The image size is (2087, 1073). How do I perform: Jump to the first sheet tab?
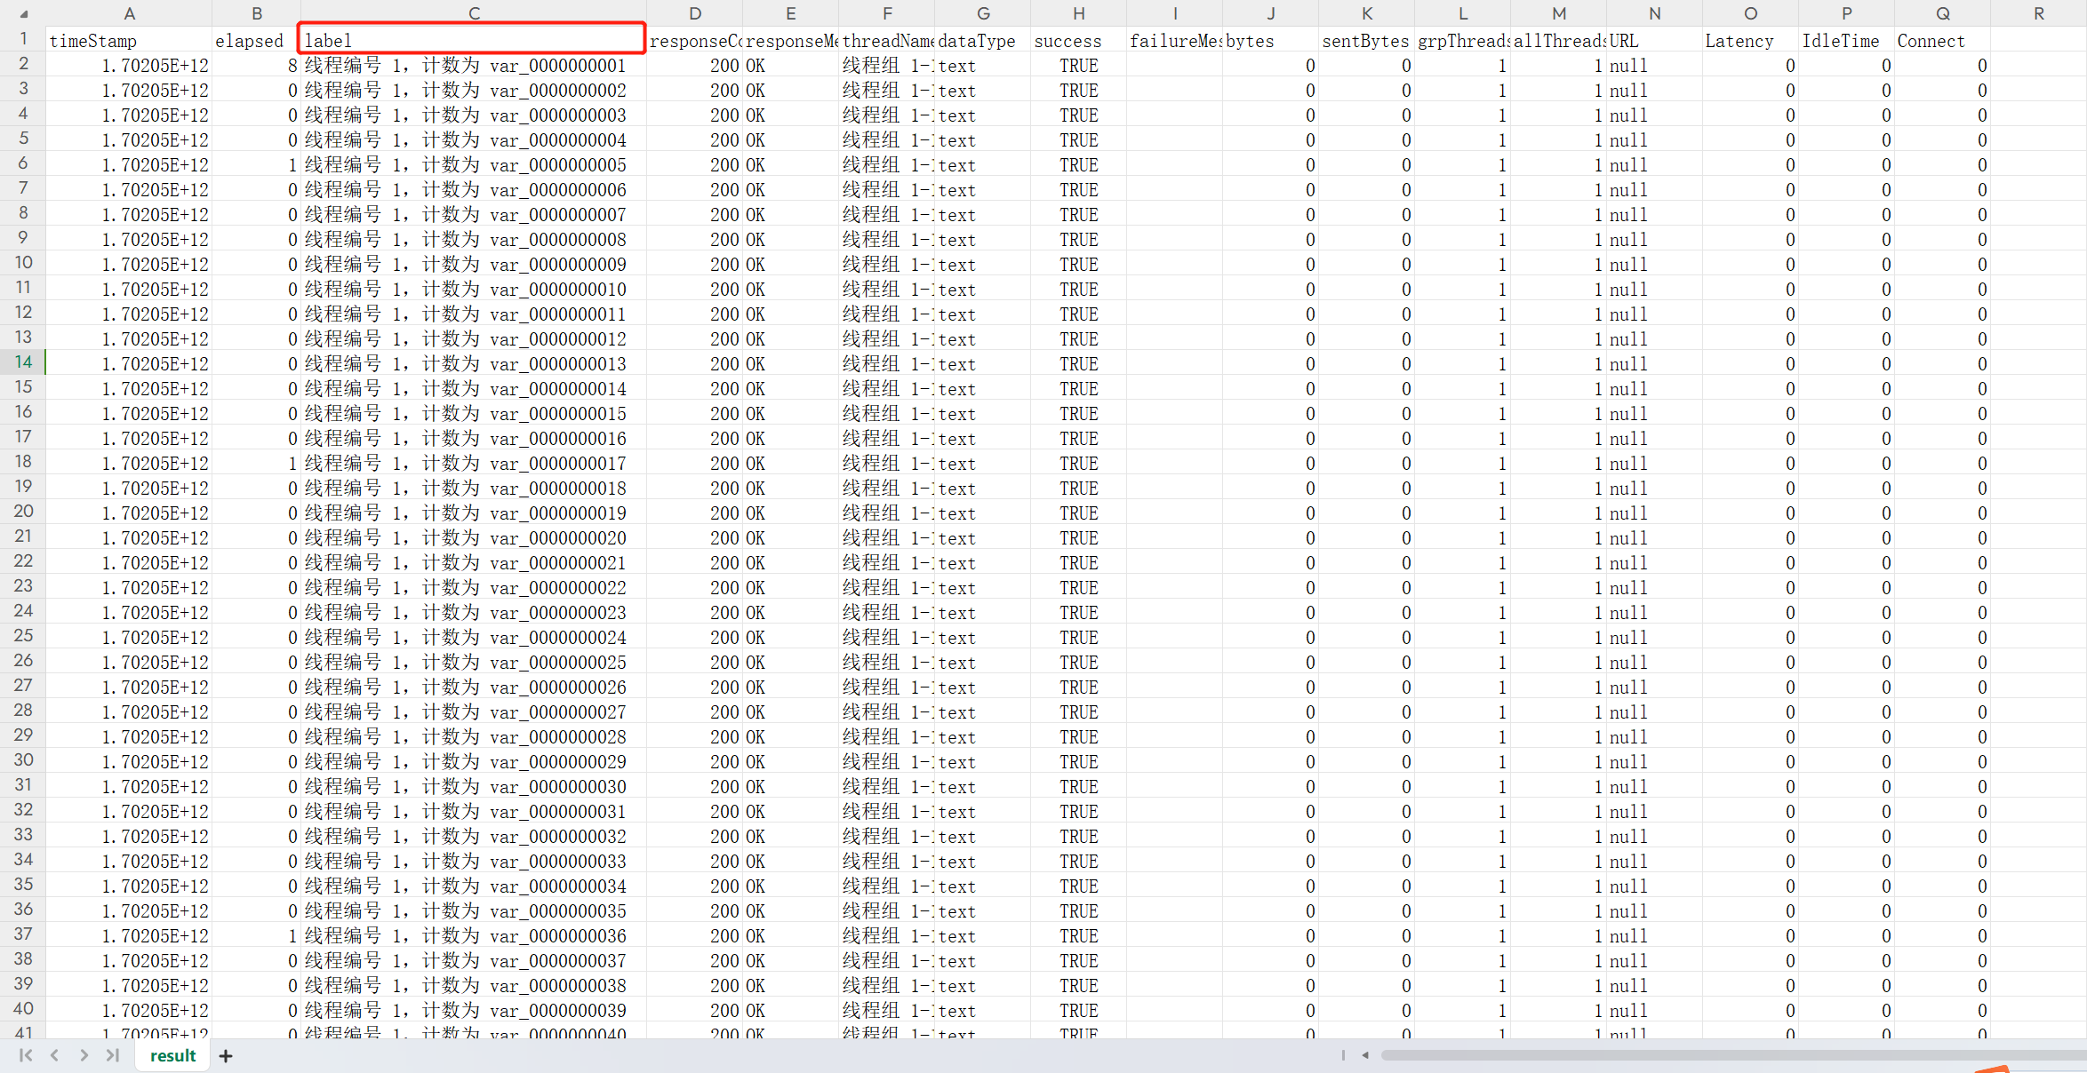tap(26, 1055)
